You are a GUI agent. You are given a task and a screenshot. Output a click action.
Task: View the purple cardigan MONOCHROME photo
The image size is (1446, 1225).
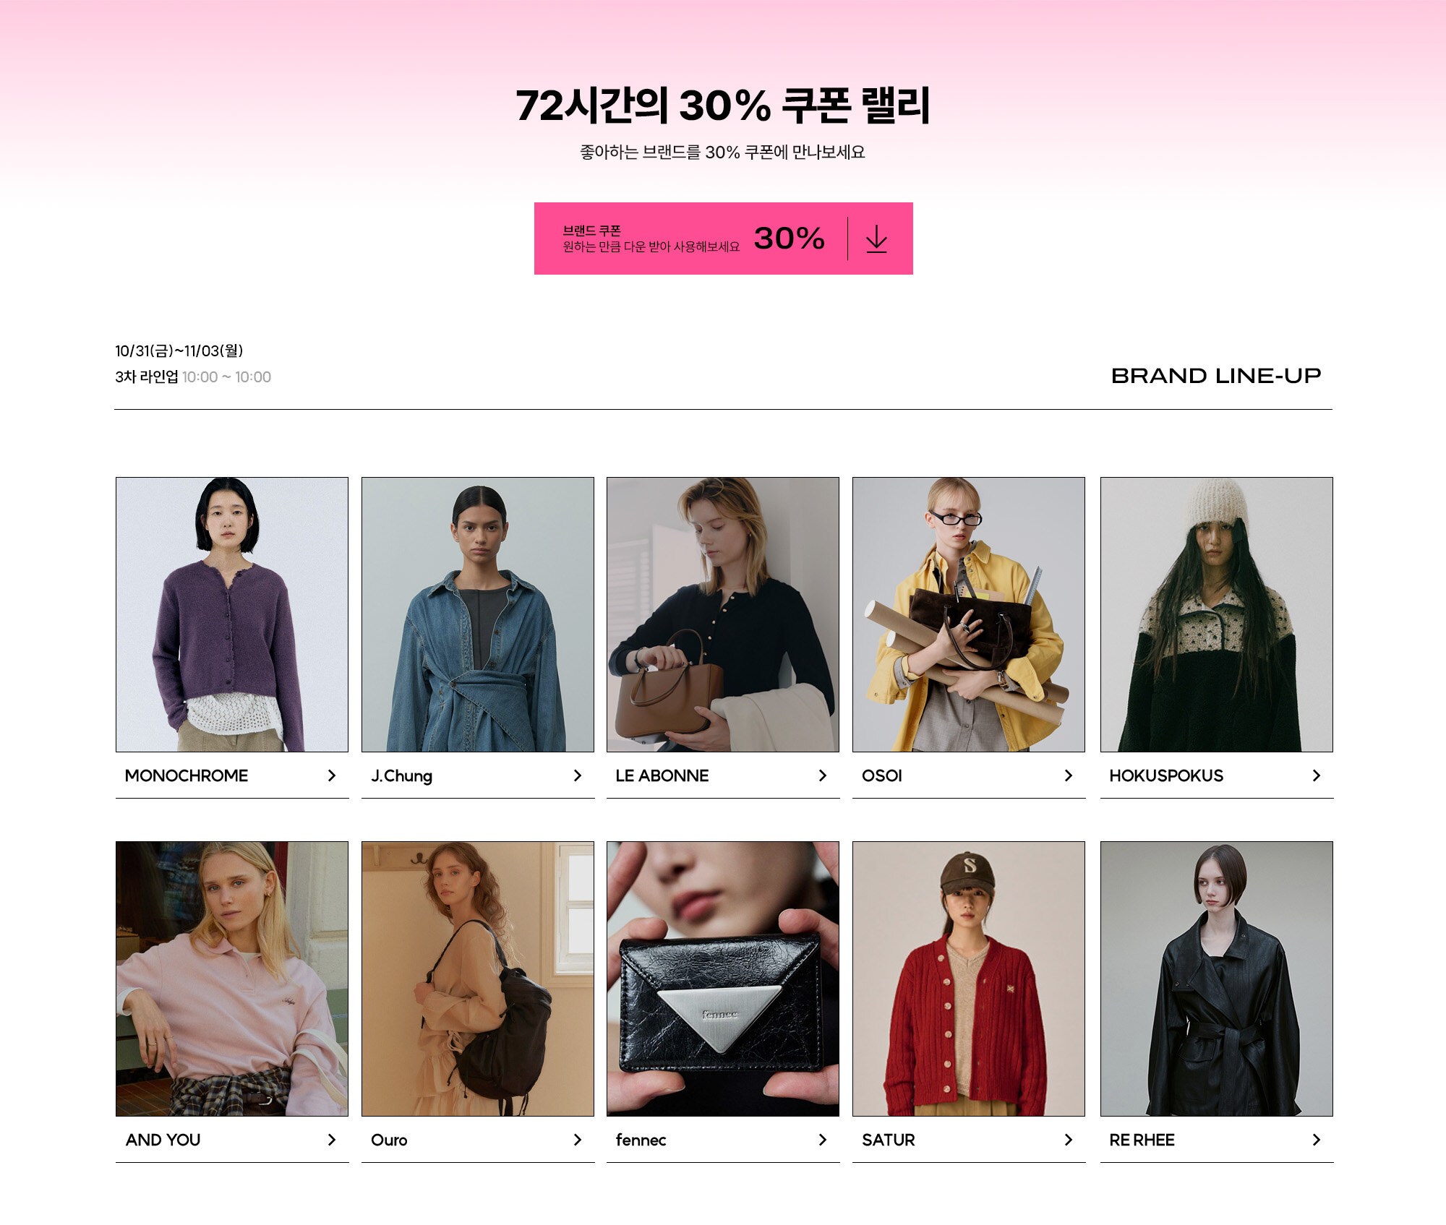coord(232,614)
